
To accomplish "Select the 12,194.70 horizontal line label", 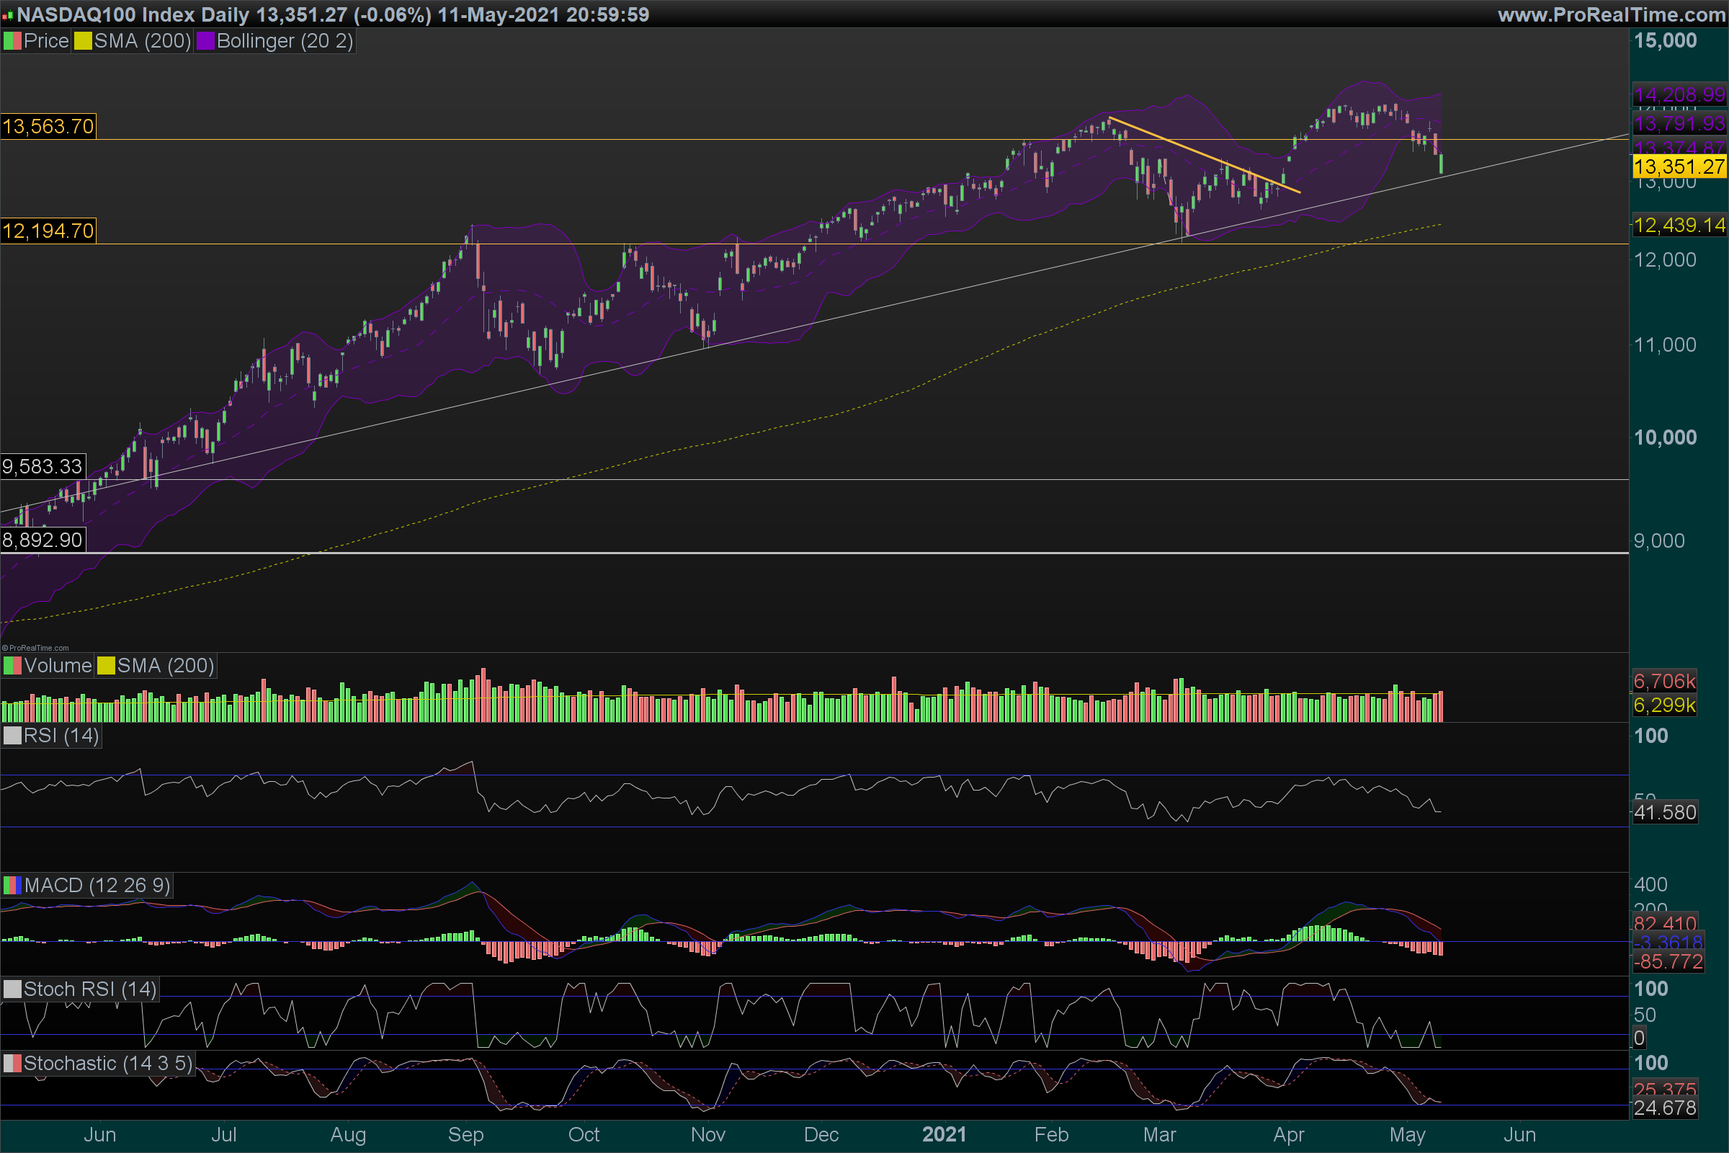I will click(48, 231).
